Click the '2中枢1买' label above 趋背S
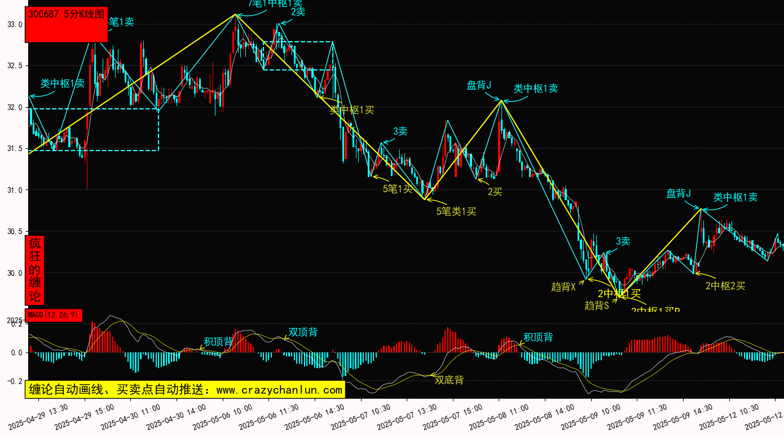The width and height of the screenshot is (784, 437). (x=619, y=293)
